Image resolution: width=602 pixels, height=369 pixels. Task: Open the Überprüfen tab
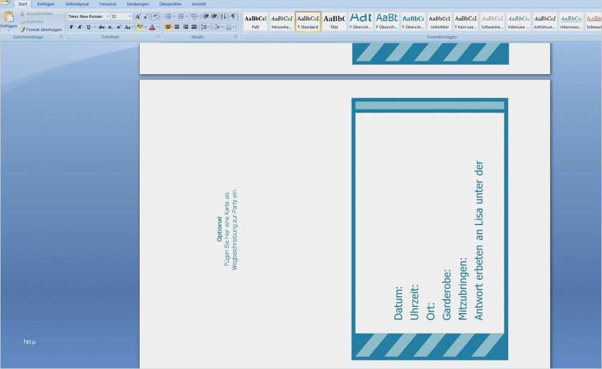(170, 4)
